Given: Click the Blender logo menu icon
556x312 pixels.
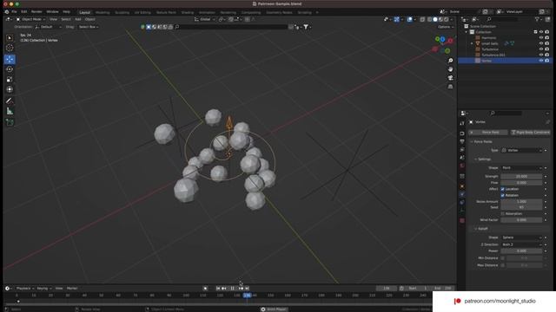Looking at the screenshot, I should [x=6, y=11].
